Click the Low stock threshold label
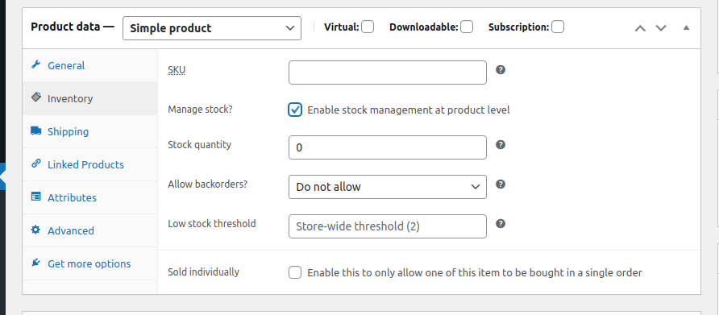Image resolution: width=719 pixels, height=315 pixels. point(212,224)
